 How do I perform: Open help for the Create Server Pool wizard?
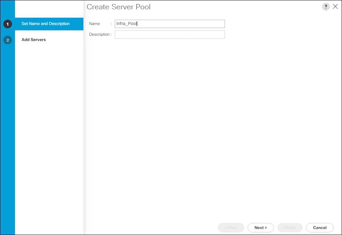(326, 7)
